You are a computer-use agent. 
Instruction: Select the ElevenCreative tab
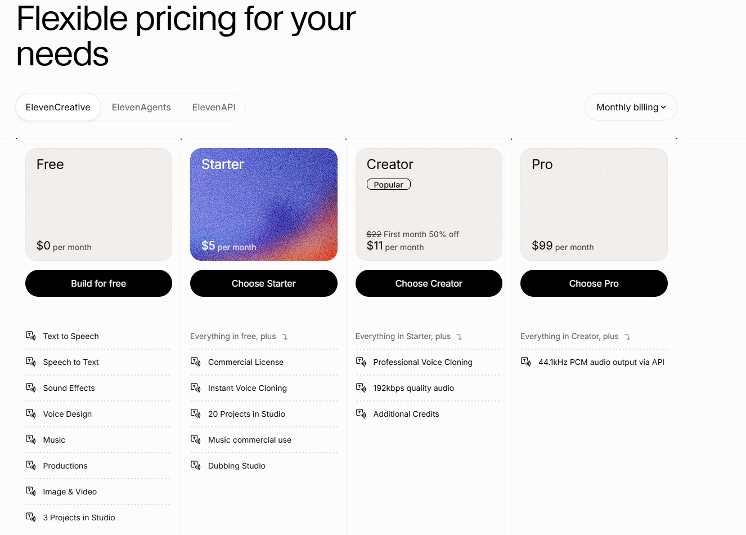click(58, 107)
